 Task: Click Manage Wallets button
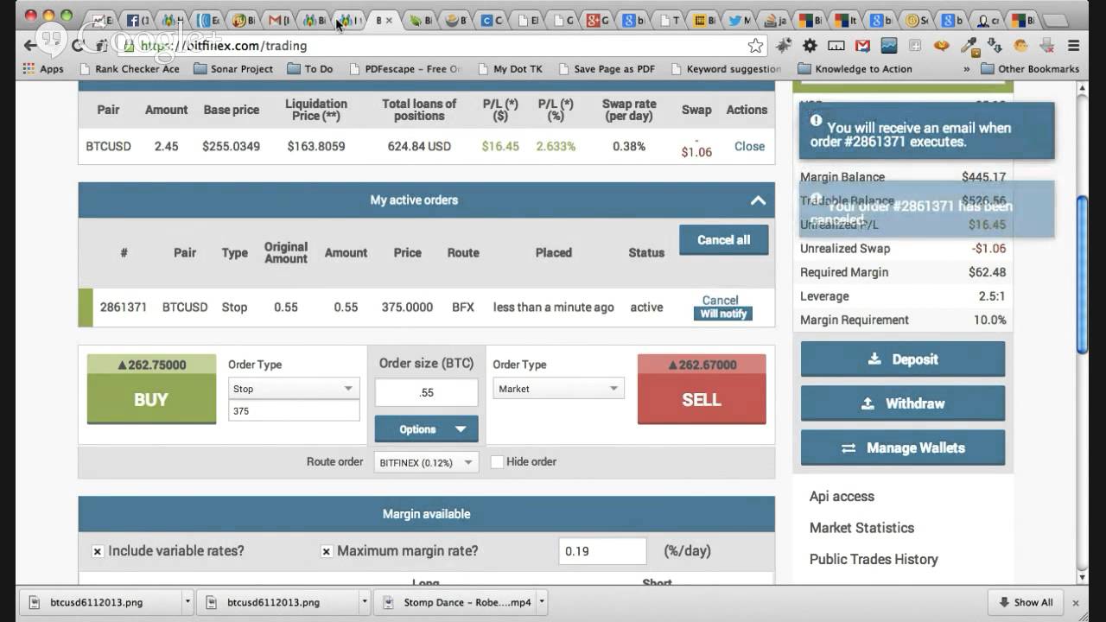point(903,447)
